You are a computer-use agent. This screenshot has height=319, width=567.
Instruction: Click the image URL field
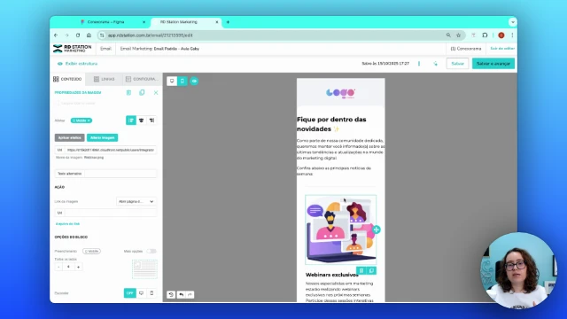click(x=110, y=150)
